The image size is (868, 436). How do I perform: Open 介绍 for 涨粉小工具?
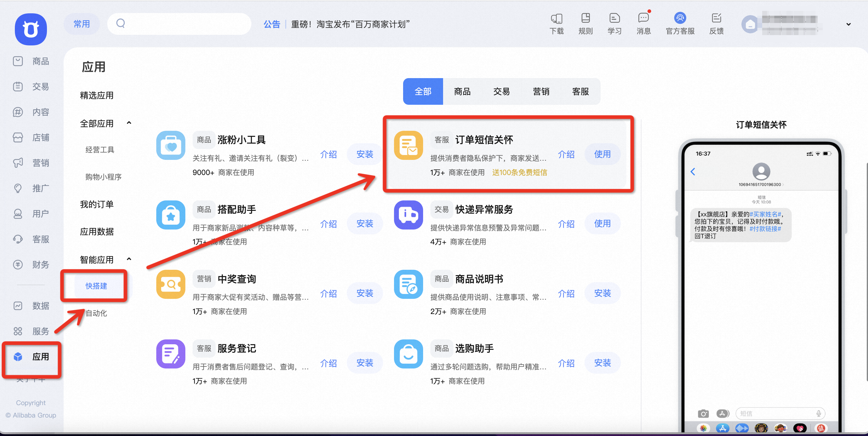click(x=328, y=154)
